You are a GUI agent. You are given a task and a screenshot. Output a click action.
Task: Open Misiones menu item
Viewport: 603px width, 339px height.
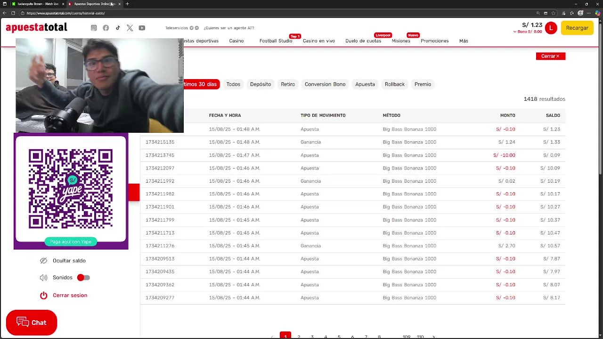(x=401, y=41)
